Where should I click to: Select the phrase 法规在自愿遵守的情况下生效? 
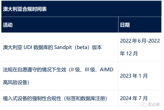click(34, 70)
